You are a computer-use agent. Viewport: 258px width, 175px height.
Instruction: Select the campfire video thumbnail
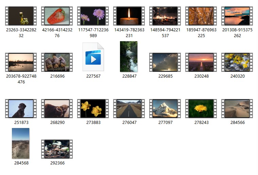(x=165, y=16)
